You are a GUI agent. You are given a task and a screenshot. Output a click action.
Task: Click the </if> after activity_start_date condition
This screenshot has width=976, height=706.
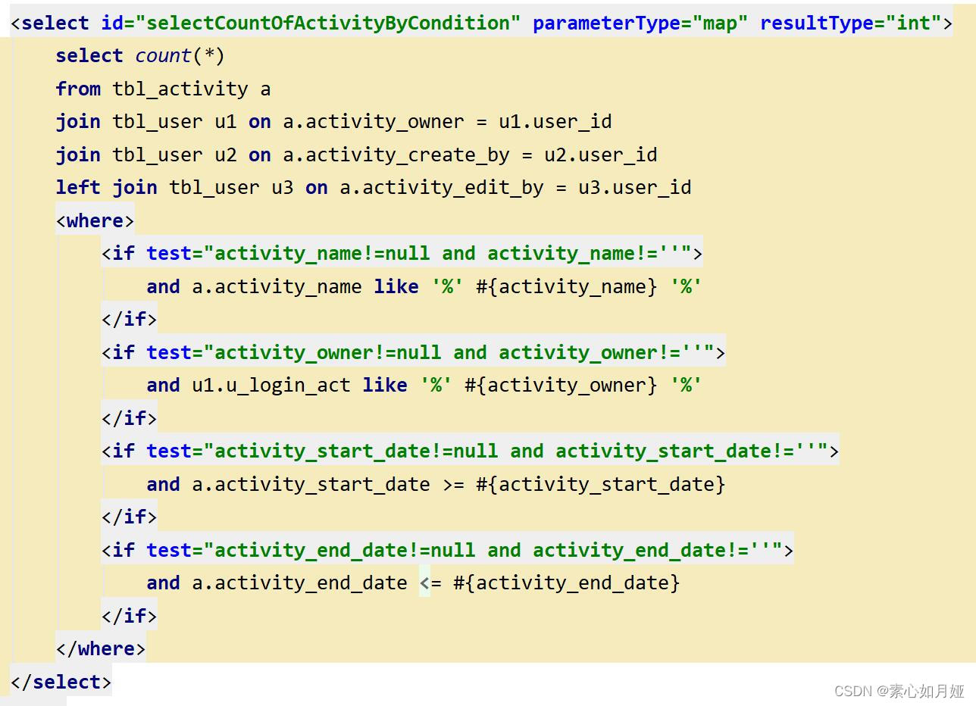tap(129, 517)
